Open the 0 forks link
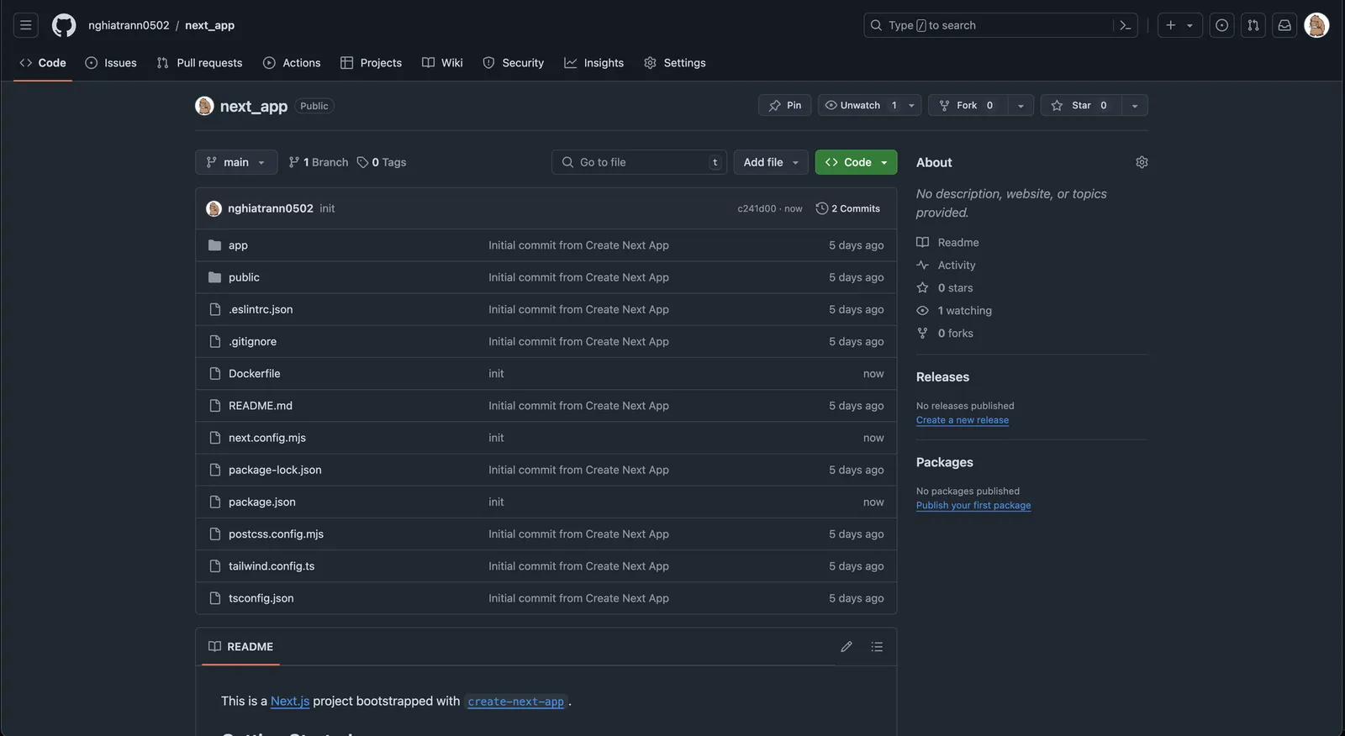Screen dimensions: 1345x736 (955, 333)
